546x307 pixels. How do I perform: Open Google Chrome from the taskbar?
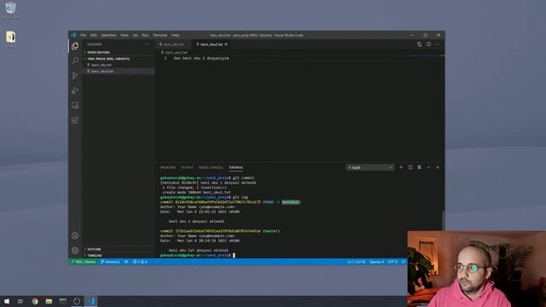click(35, 301)
